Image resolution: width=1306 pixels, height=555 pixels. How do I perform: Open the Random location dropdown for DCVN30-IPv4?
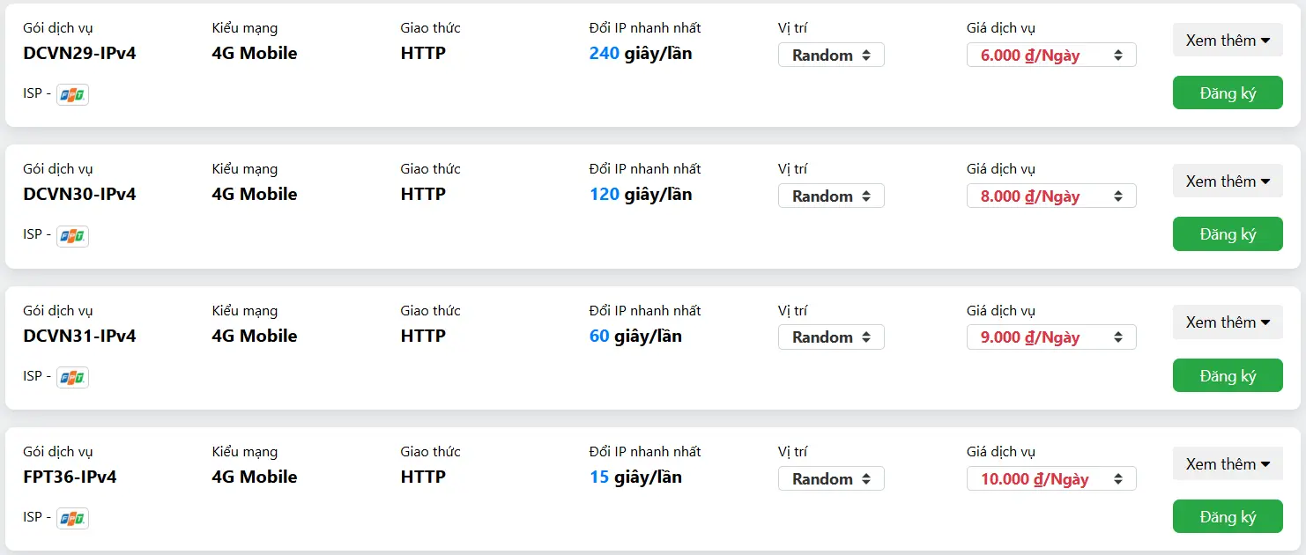[830, 196]
